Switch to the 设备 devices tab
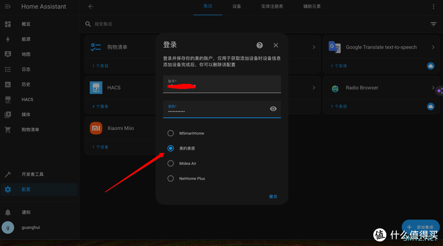The image size is (443, 246). click(x=237, y=7)
